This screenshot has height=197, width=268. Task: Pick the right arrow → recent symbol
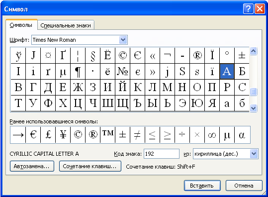(18, 135)
